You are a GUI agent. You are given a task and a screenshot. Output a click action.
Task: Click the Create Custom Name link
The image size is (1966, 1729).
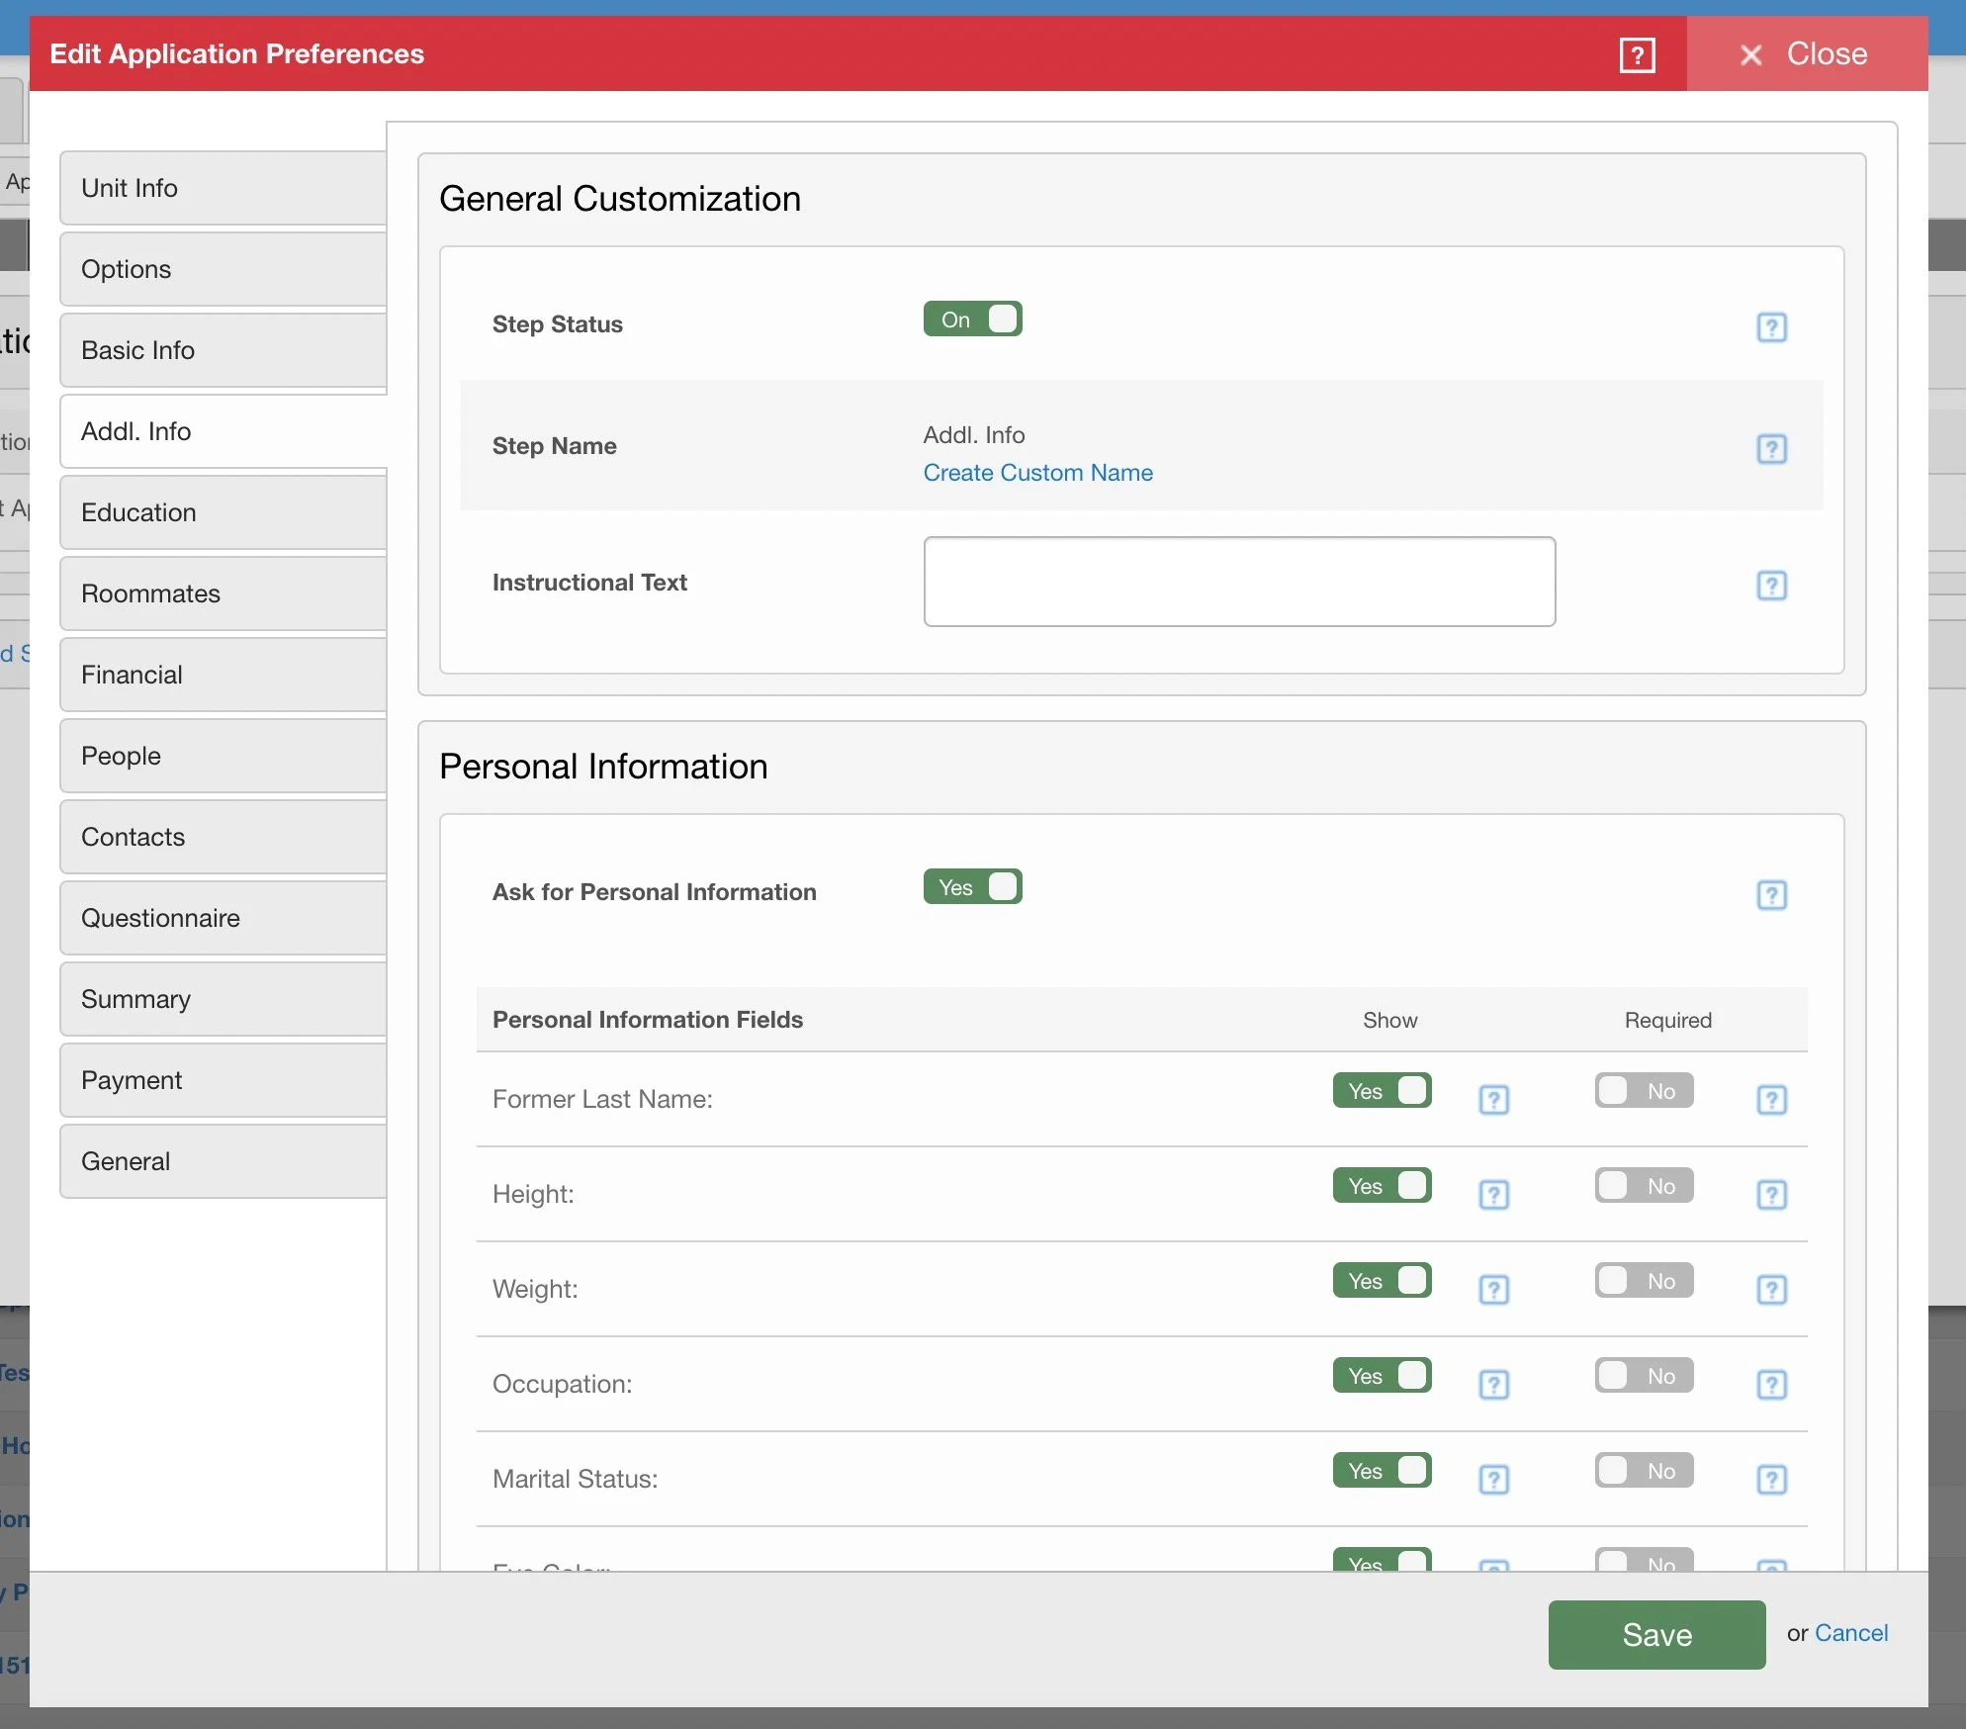click(1037, 473)
